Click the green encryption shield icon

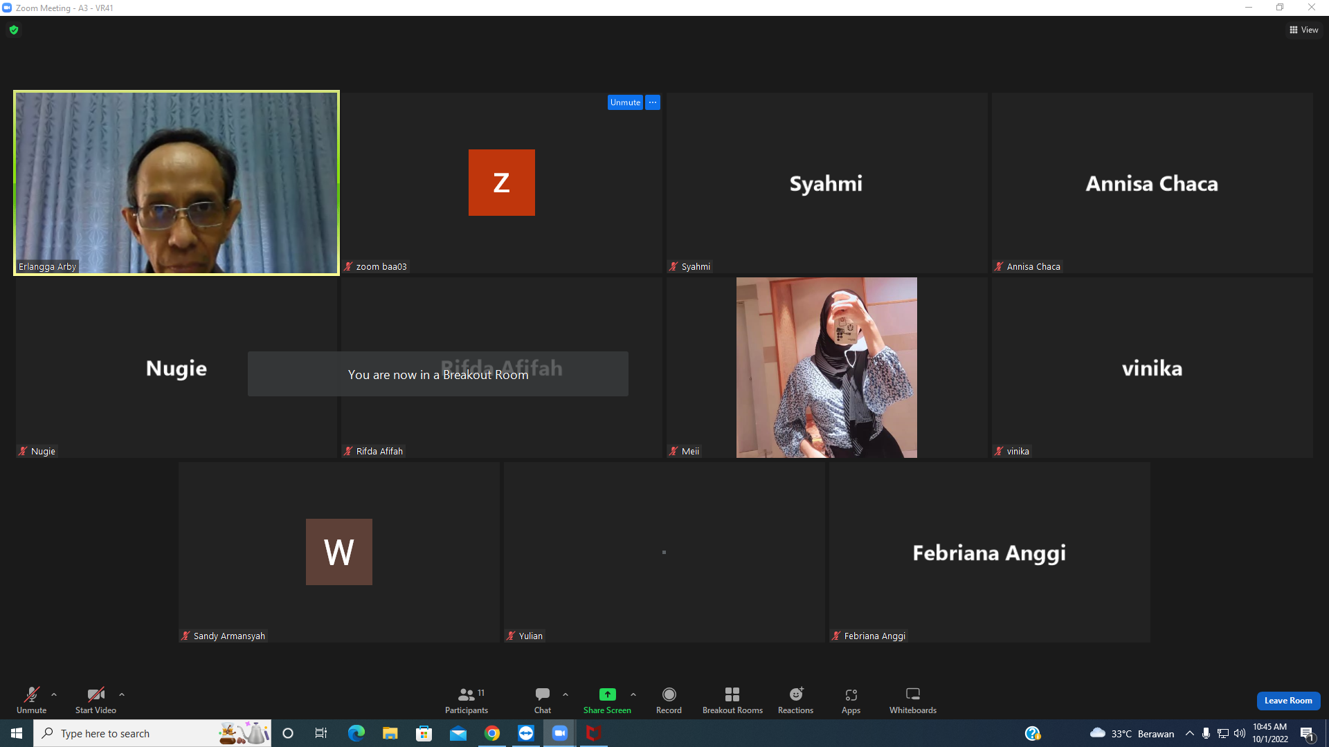coord(14,30)
